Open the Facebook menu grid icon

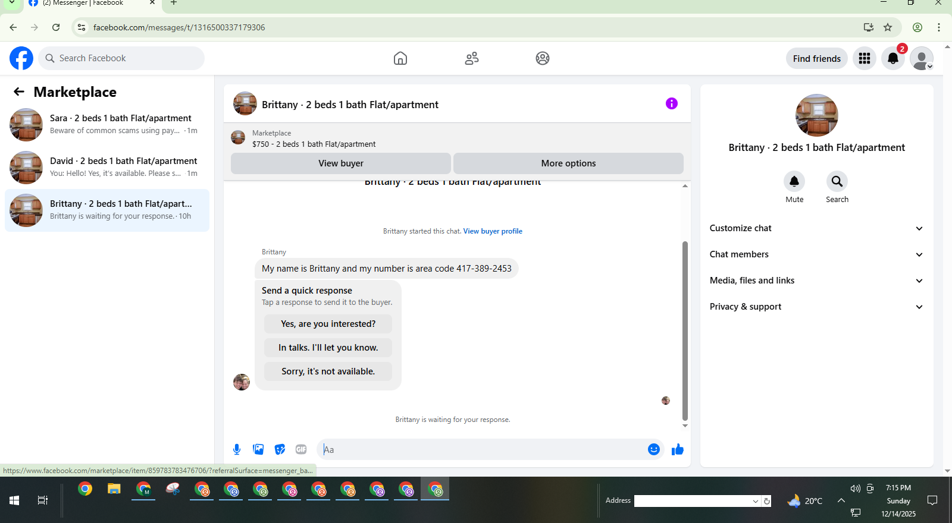click(x=865, y=58)
